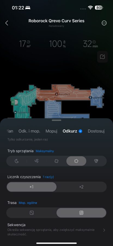Viewport: 113px width, 246px height.
Task: Select the Sypialnia room on map
Action: click(x=22, y=112)
